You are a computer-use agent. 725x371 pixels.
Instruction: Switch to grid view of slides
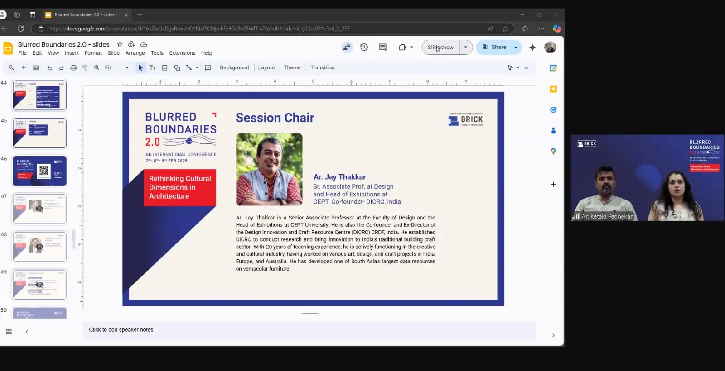pos(9,332)
